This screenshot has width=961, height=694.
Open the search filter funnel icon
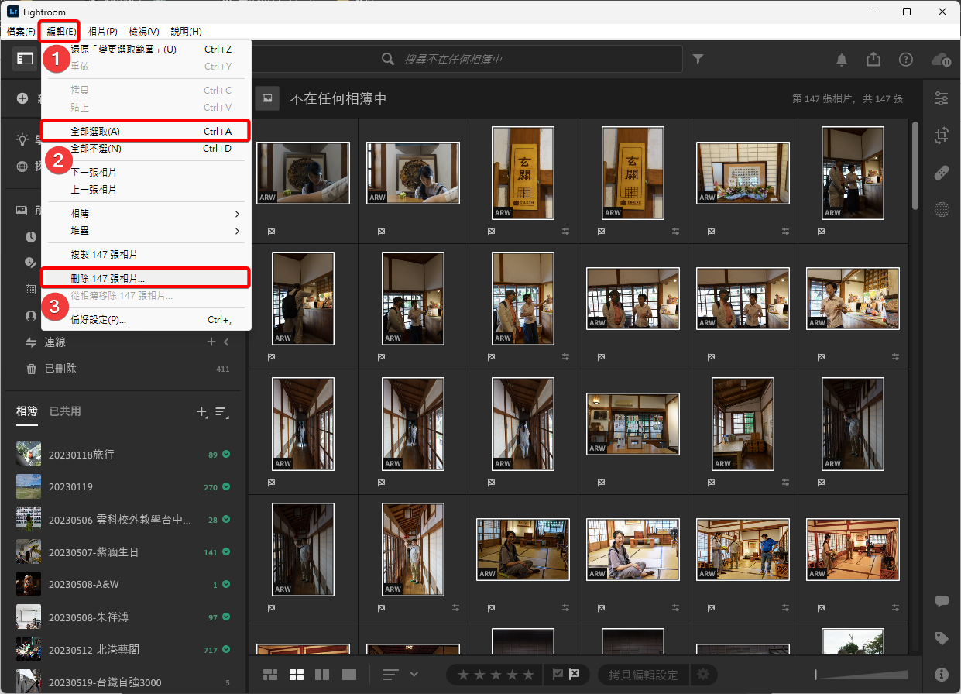(698, 59)
